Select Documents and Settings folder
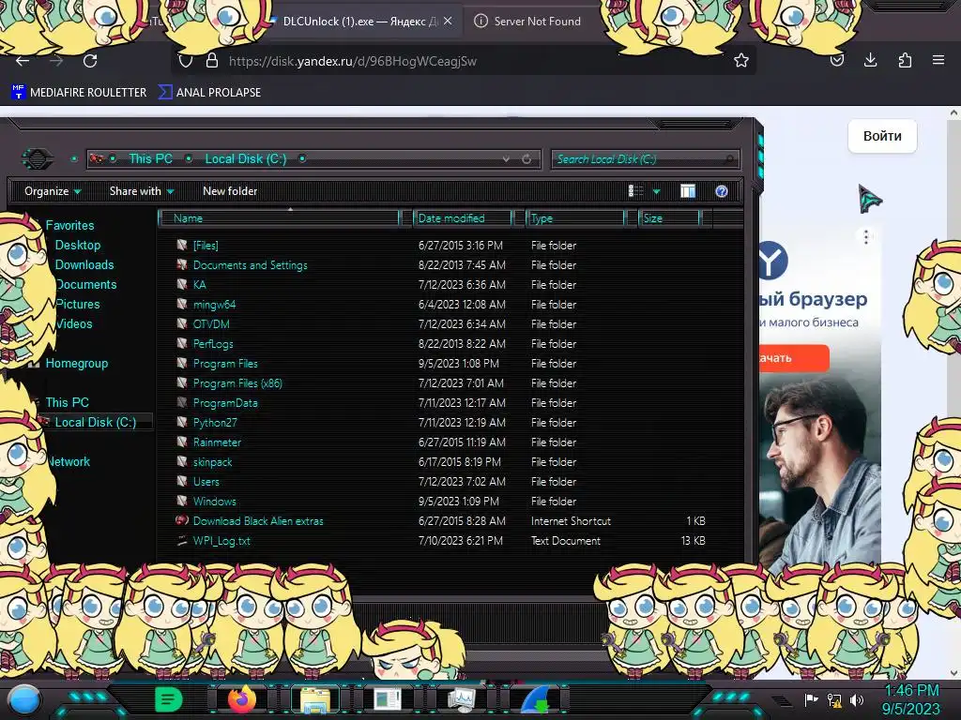This screenshot has height=720, width=961. (250, 265)
